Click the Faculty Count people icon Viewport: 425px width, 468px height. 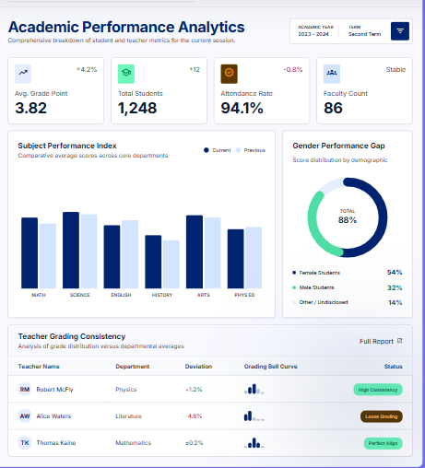332,74
